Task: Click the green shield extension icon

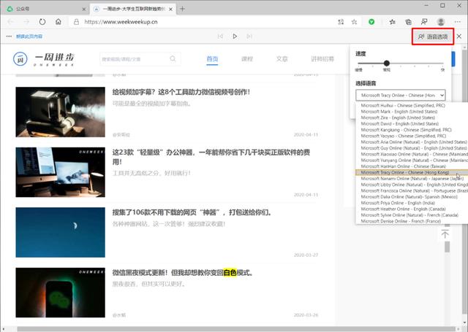Action: pyautogui.click(x=371, y=22)
